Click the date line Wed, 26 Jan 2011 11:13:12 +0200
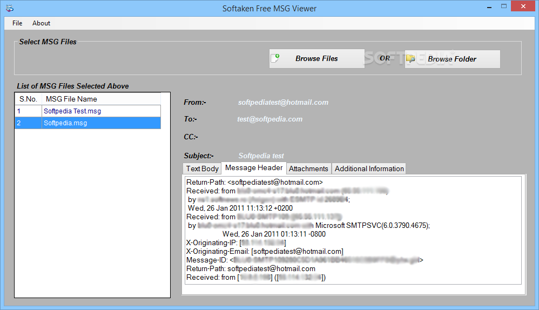539x310 pixels. tap(240, 208)
